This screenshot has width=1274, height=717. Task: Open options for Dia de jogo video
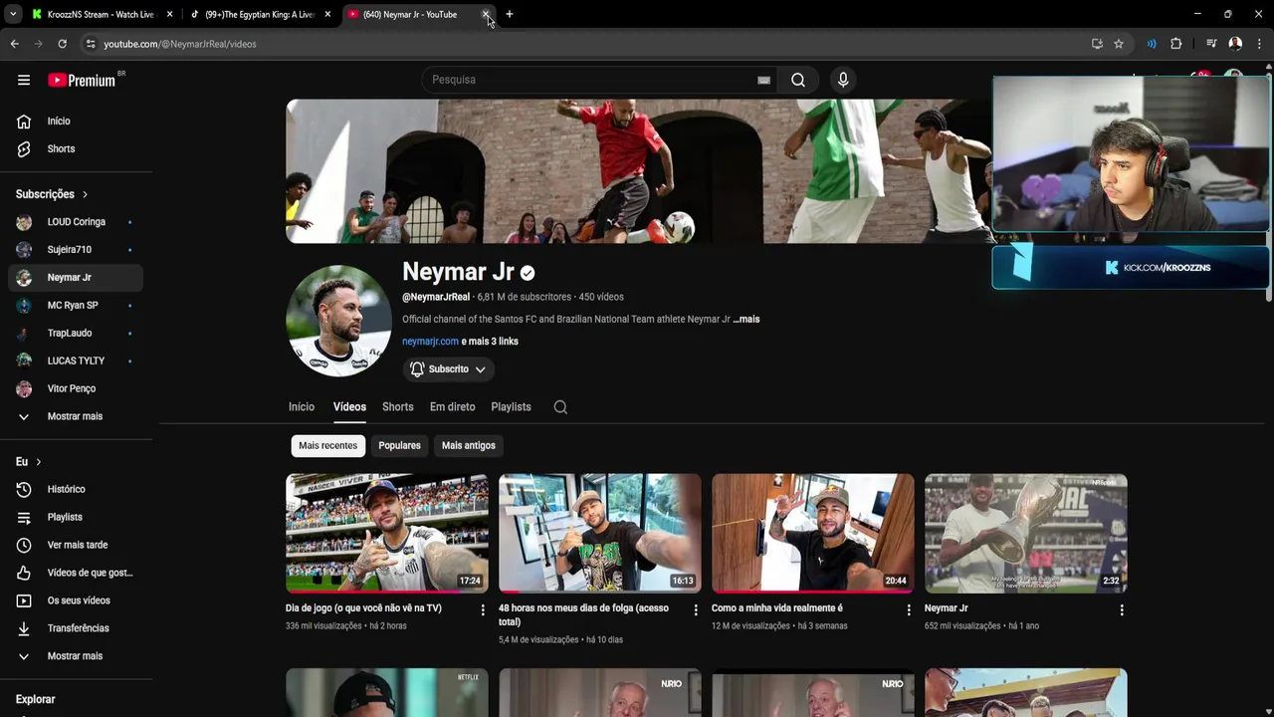coord(483,610)
